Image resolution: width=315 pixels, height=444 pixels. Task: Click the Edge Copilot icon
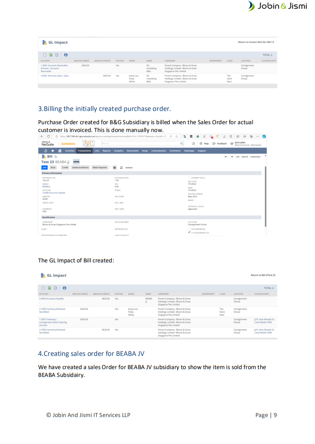[264, 137]
